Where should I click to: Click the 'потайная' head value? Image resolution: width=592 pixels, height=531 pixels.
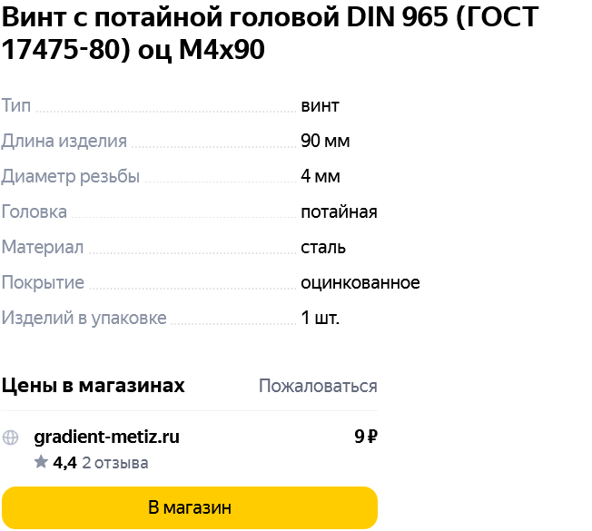(x=339, y=212)
